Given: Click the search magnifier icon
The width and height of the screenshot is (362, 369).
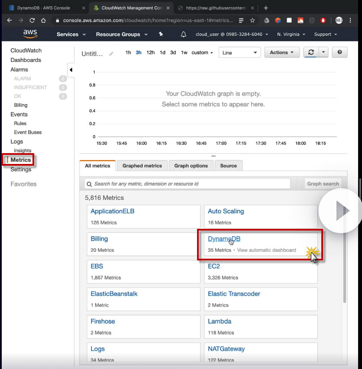Looking at the screenshot, I should pyautogui.click(x=89, y=184).
